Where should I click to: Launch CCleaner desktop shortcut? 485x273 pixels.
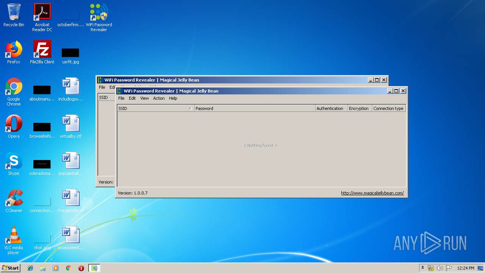14,201
